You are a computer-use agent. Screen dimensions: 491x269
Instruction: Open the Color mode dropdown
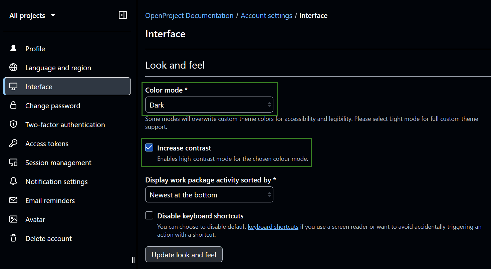pos(209,105)
